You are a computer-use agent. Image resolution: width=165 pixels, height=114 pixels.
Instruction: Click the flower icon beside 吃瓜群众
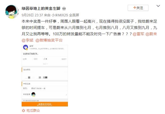tap(23, 110)
